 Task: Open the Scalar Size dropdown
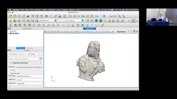point(29,84)
